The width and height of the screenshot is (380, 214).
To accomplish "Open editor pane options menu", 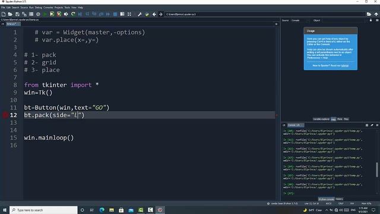I will (276, 24).
